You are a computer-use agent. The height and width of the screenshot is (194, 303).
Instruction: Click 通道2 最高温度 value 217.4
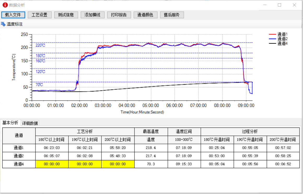pos(151,156)
